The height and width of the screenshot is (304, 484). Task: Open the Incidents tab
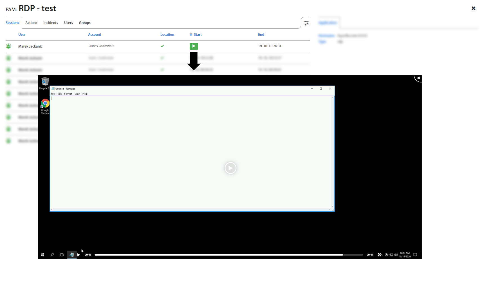pyautogui.click(x=51, y=23)
